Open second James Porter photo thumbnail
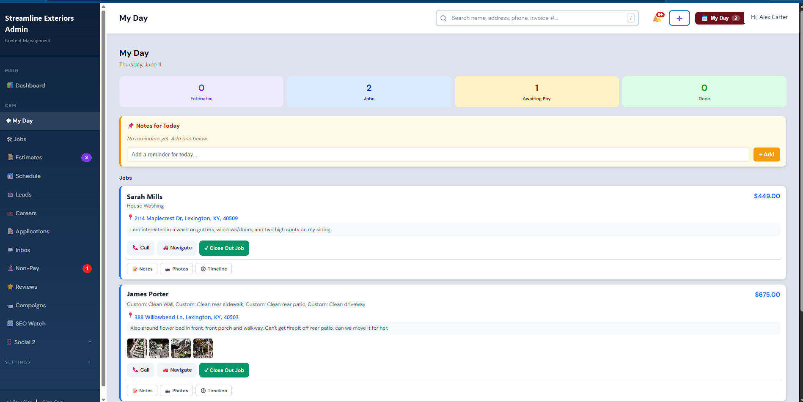Viewport: 803px width, 402px height. pyautogui.click(x=159, y=348)
